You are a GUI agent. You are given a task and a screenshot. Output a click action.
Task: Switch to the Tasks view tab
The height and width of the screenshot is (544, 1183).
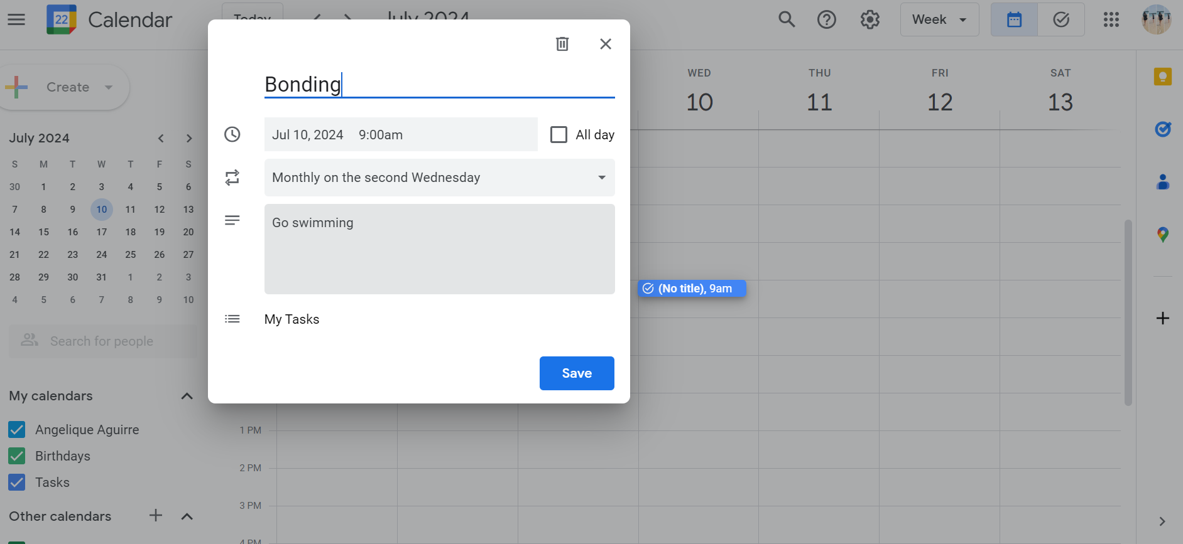[1061, 19]
